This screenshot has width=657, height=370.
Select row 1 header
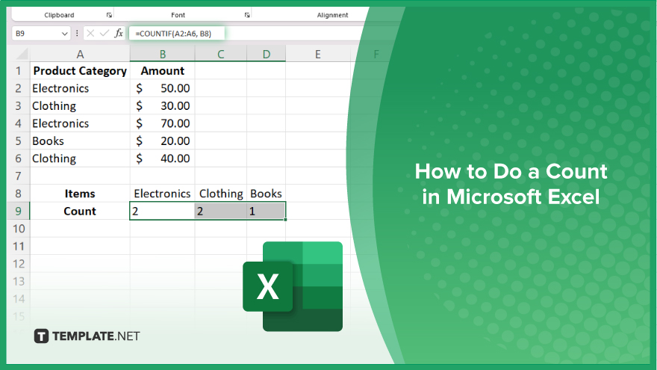[19, 70]
